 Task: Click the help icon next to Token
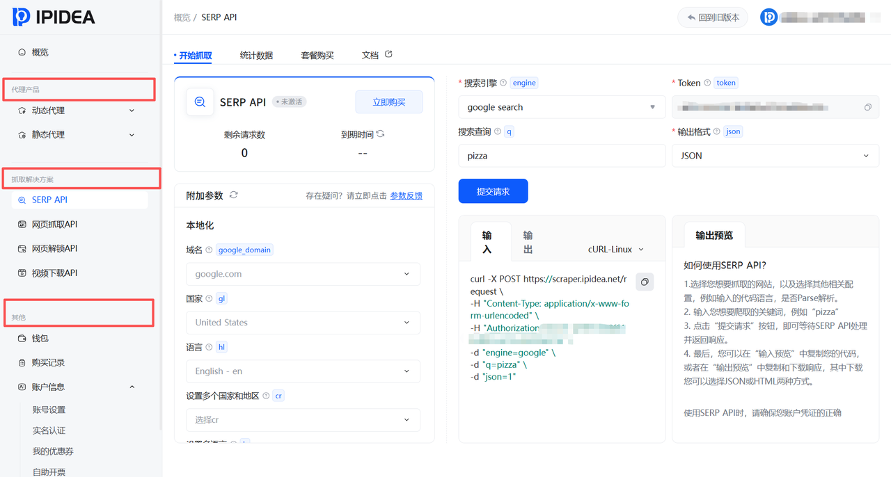tap(707, 83)
